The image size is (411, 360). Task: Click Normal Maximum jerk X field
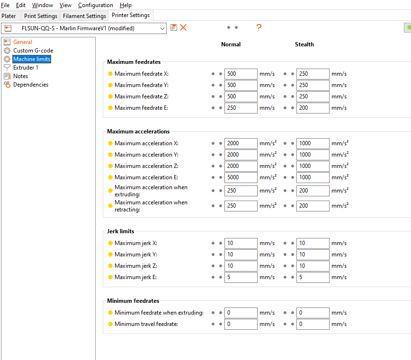click(x=241, y=243)
